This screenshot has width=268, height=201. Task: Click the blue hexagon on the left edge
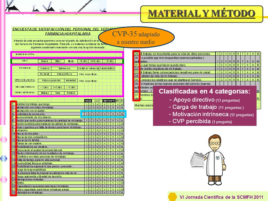4,159
